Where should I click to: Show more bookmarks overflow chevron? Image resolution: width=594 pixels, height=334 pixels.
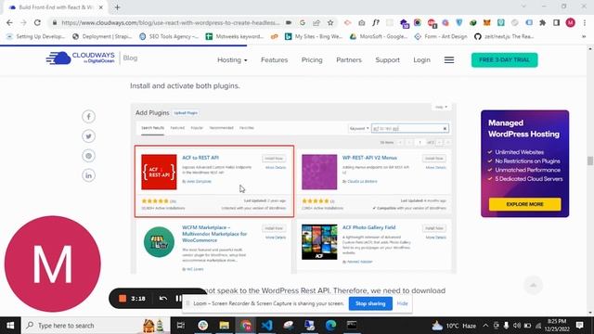tap(584, 36)
